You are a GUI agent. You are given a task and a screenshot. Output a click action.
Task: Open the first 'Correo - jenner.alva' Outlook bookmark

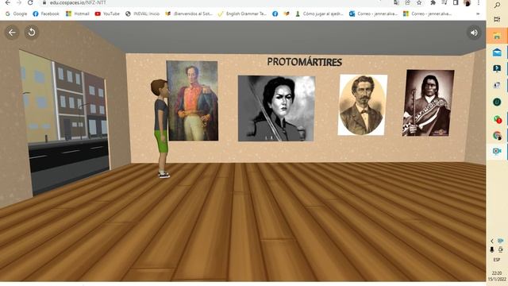click(373, 14)
